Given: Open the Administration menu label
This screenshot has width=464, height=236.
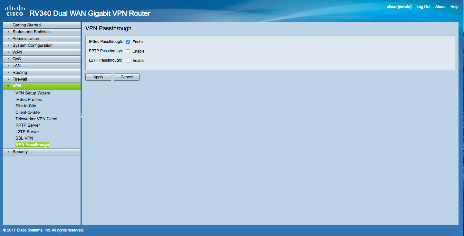Looking at the screenshot, I should pos(26,39).
